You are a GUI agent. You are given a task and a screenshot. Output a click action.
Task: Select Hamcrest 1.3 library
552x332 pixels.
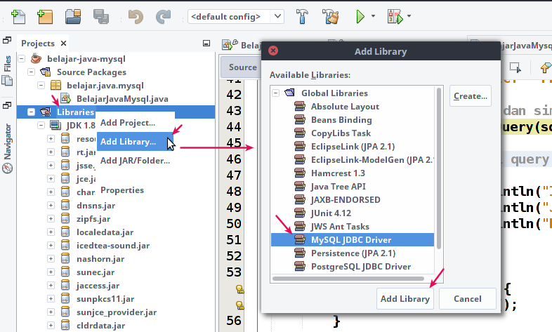coord(338,173)
